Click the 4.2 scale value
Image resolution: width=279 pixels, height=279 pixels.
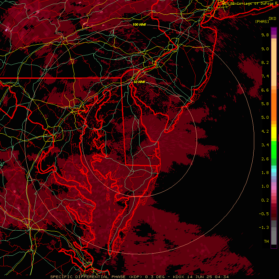pyautogui.click(x=265, y=131)
